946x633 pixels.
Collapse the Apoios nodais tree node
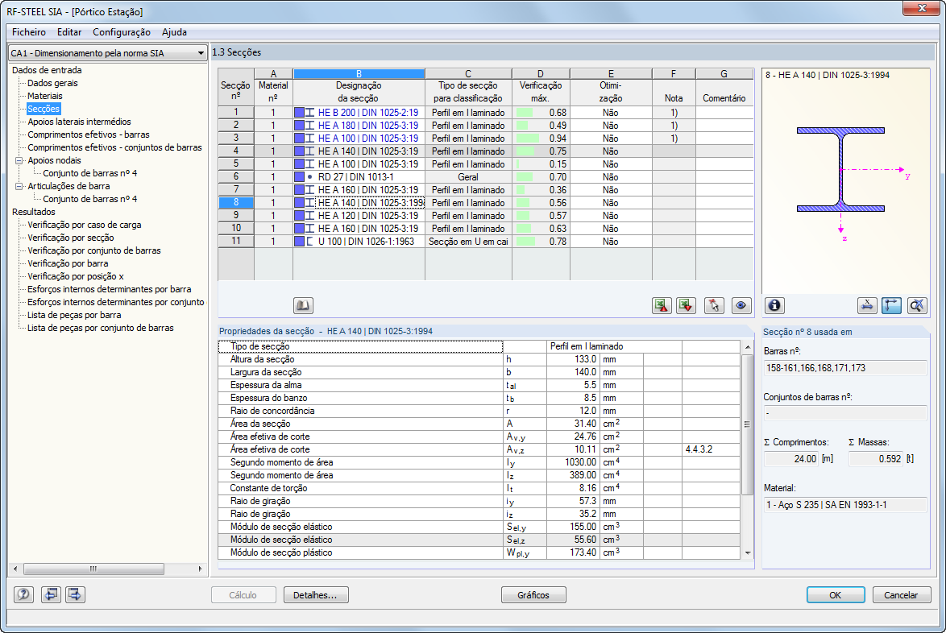click(19, 160)
